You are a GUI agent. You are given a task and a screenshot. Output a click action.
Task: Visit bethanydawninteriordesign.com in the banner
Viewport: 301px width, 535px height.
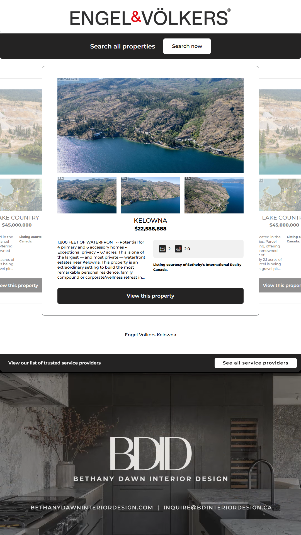[92, 507]
